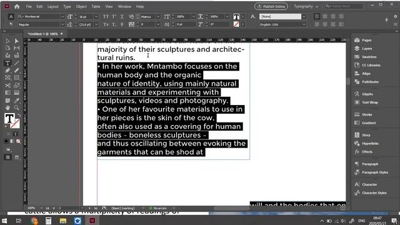This screenshot has width=400, height=225.
Task: Open the language English: USA dropdown
Action: pyautogui.click(x=304, y=24)
